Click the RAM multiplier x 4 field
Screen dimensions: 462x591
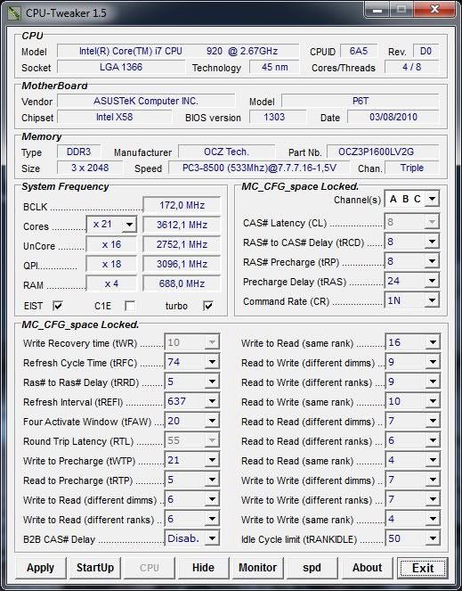coord(111,283)
